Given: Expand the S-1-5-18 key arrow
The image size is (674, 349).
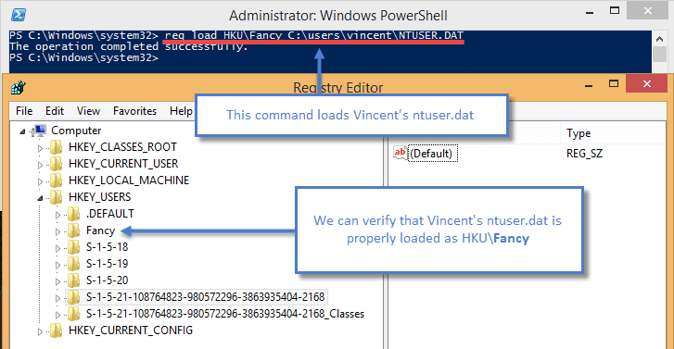Looking at the screenshot, I should tap(57, 248).
